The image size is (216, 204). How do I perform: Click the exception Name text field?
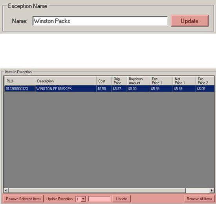tap(100, 21)
